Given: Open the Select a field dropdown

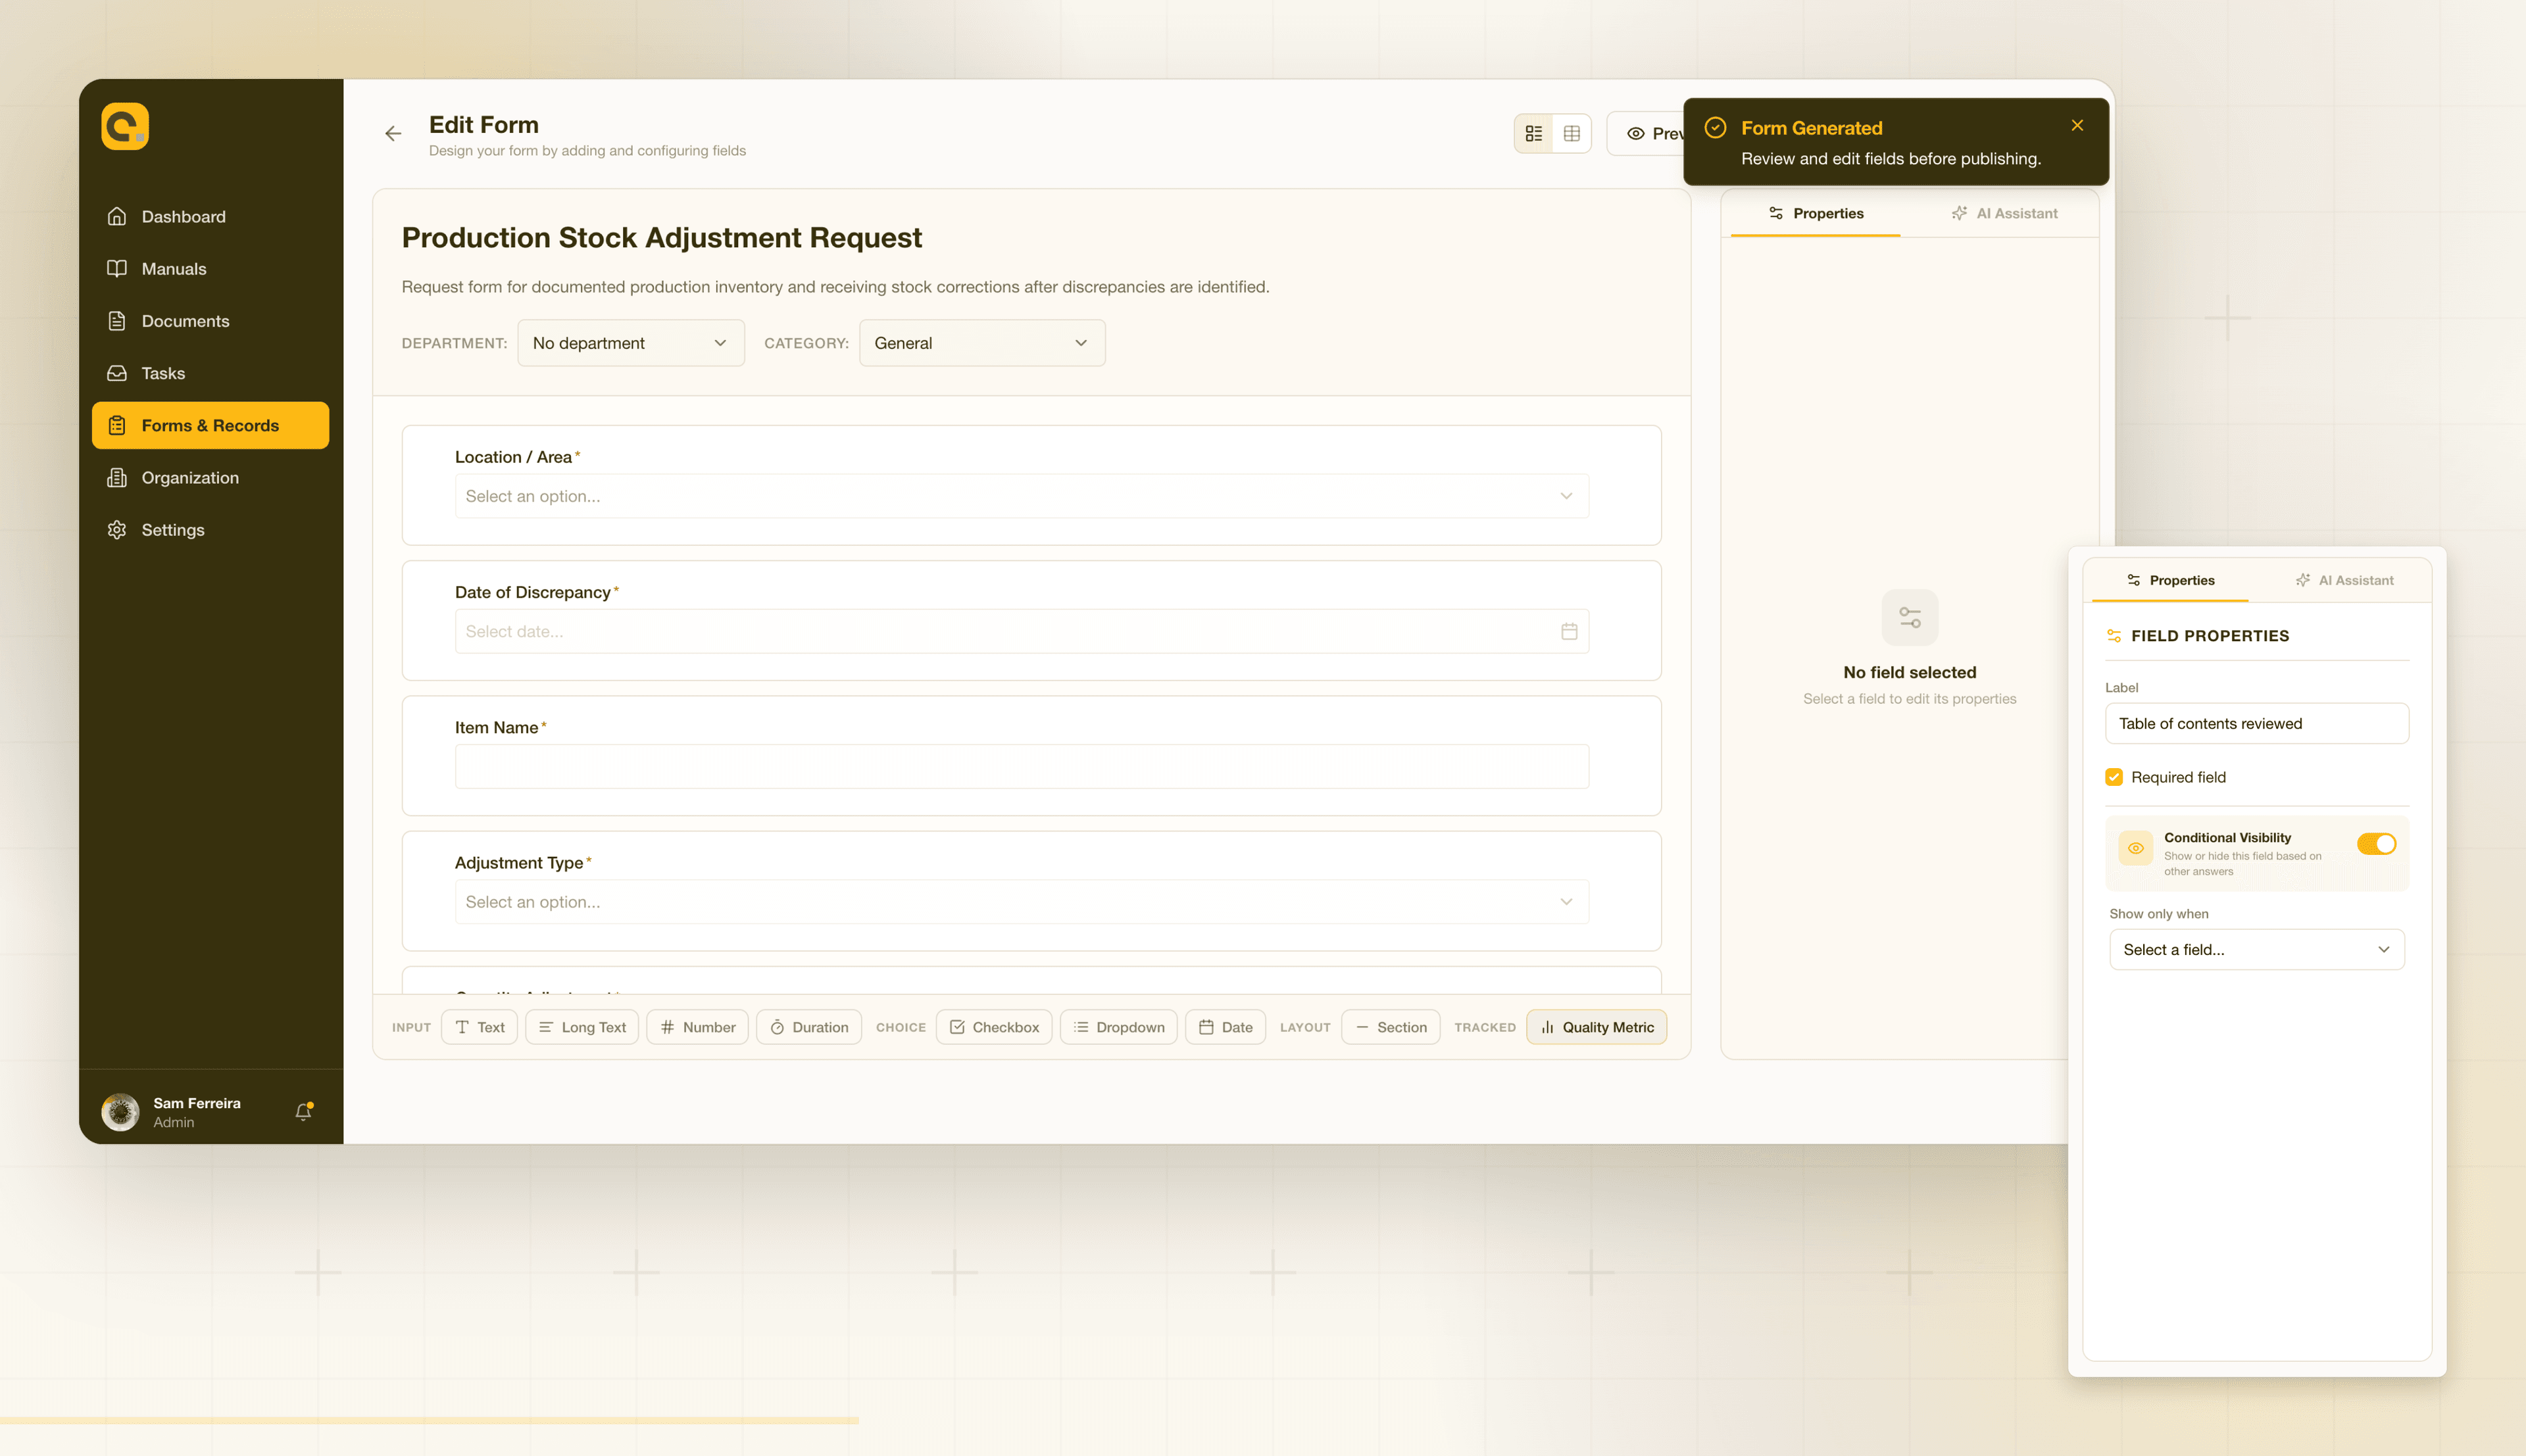Looking at the screenshot, I should tap(2256, 949).
